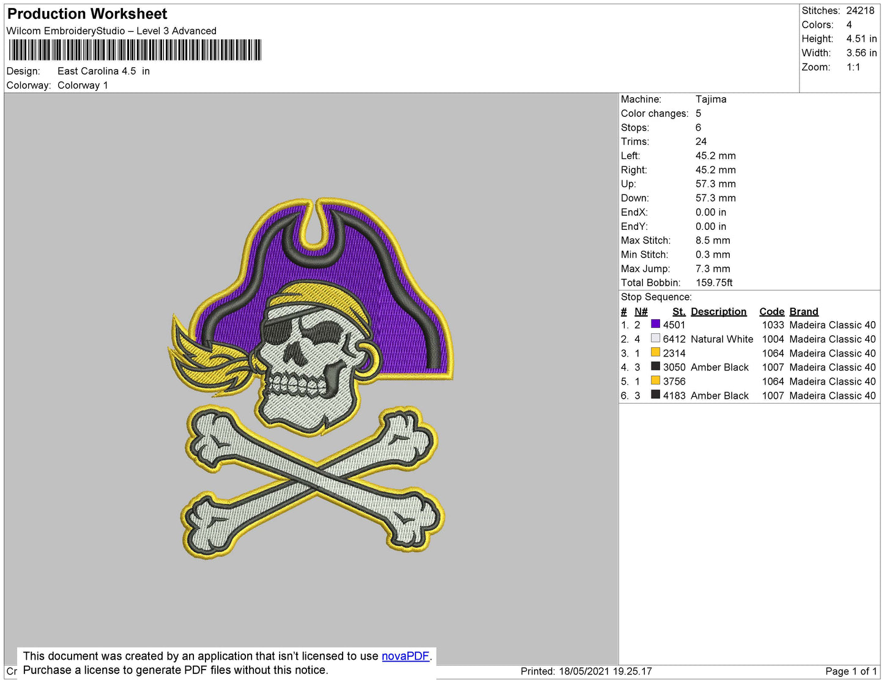Click the Height value '4.51 in'

click(x=861, y=39)
